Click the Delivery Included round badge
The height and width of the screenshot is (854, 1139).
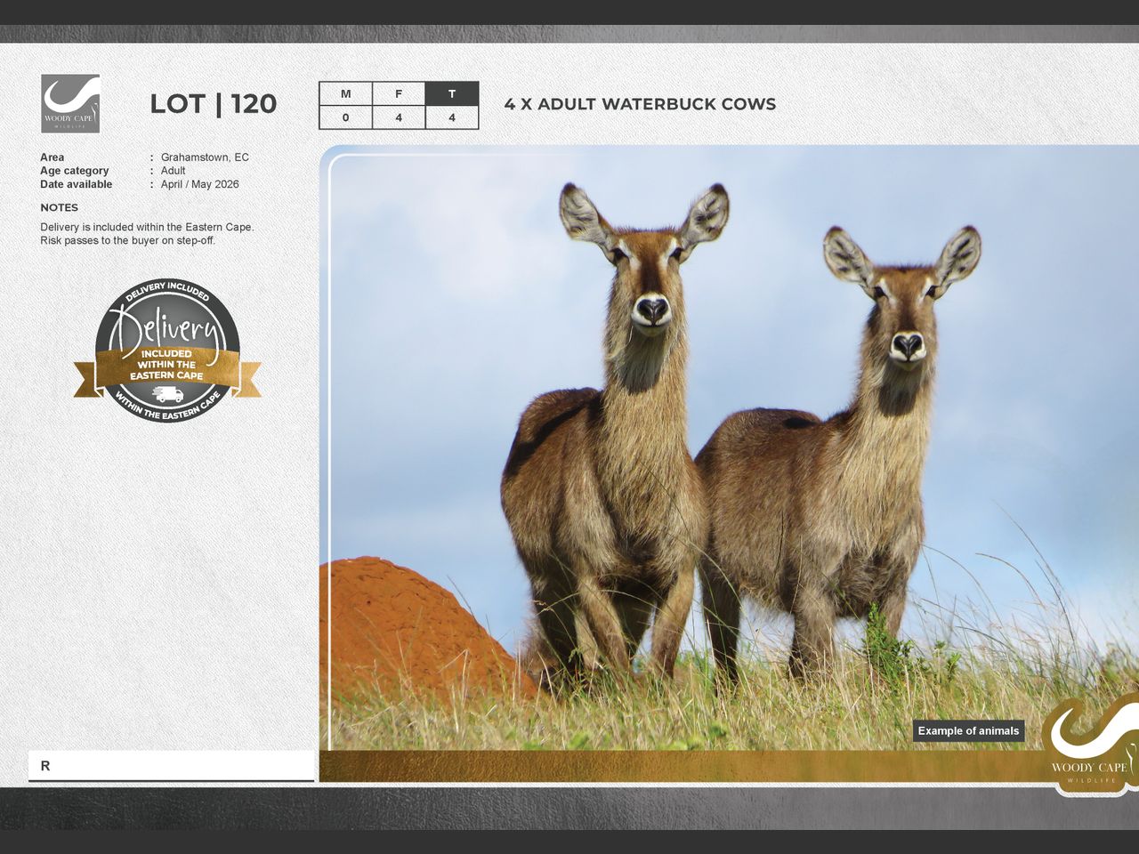pos(167,350)
